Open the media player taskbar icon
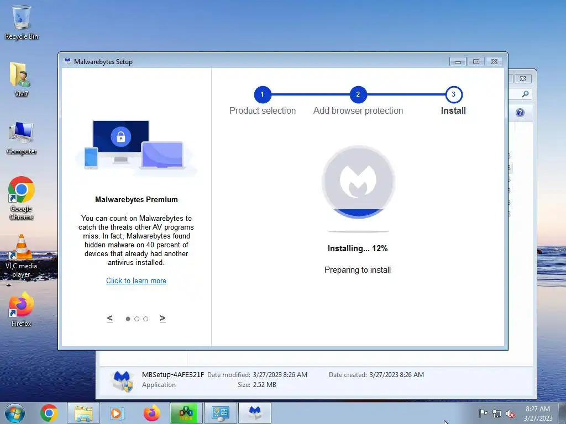 116,413
